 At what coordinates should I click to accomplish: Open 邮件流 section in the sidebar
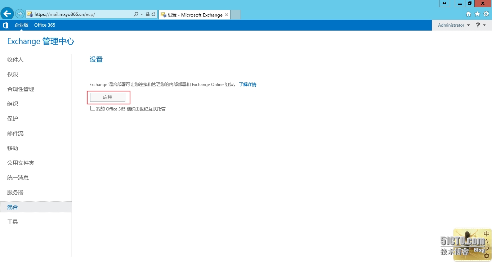point(15,134)
